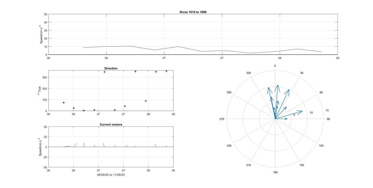Image resolution: width=373 pixels, height=188 pixels.
Task: Click the 25 tick on Current vectors plot
Action: [x=45, y=137]
